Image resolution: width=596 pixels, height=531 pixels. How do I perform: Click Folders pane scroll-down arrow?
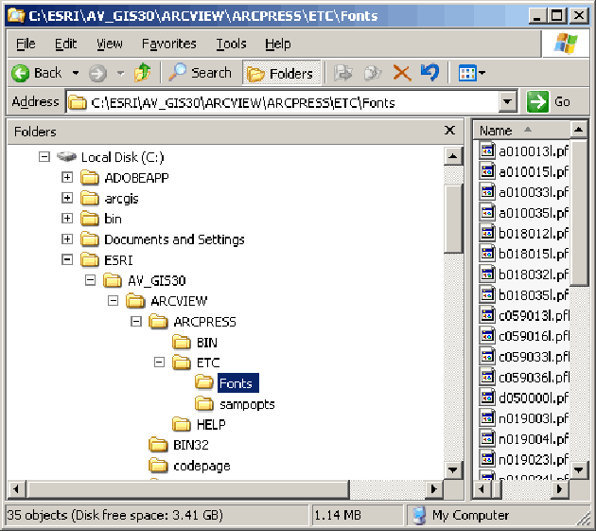(453, 470)
